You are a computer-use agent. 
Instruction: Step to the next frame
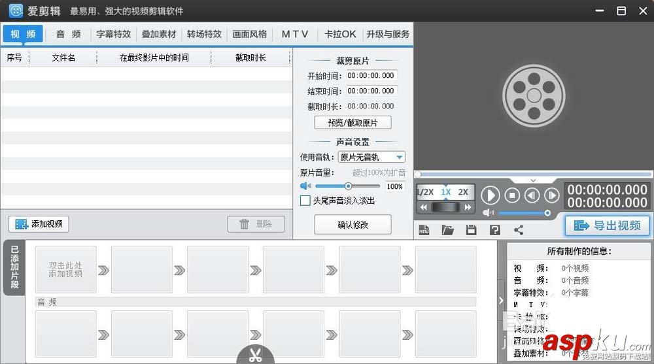click(552, 195)
